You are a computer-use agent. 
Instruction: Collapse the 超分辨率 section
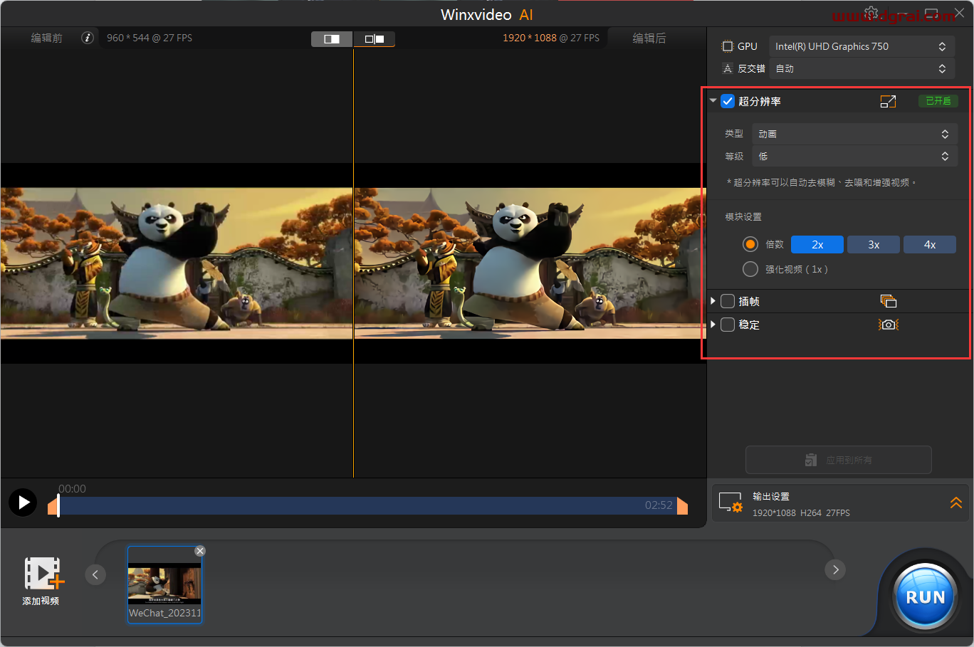[713, 101]
